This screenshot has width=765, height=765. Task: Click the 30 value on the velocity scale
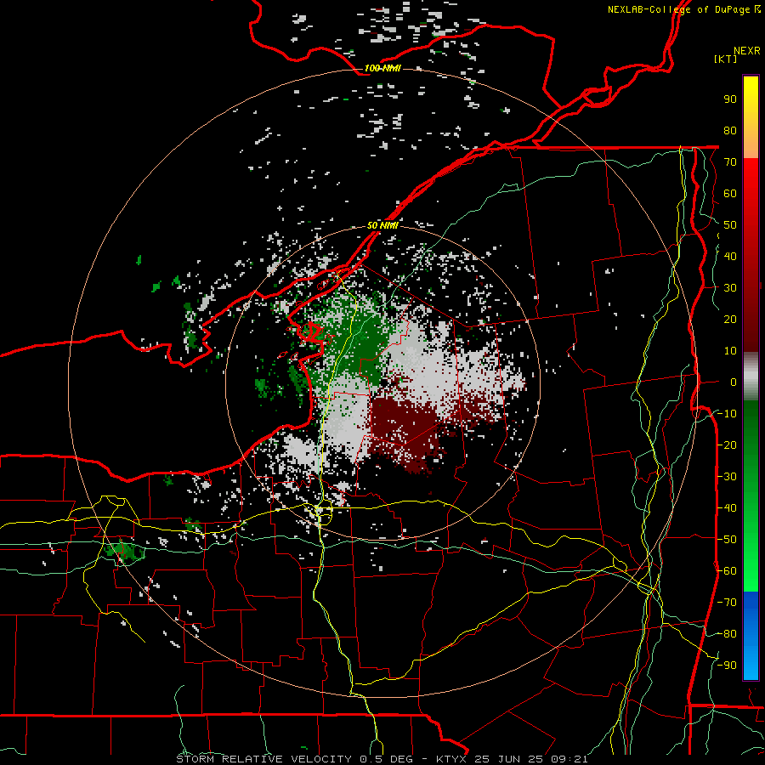coord(730,288)
